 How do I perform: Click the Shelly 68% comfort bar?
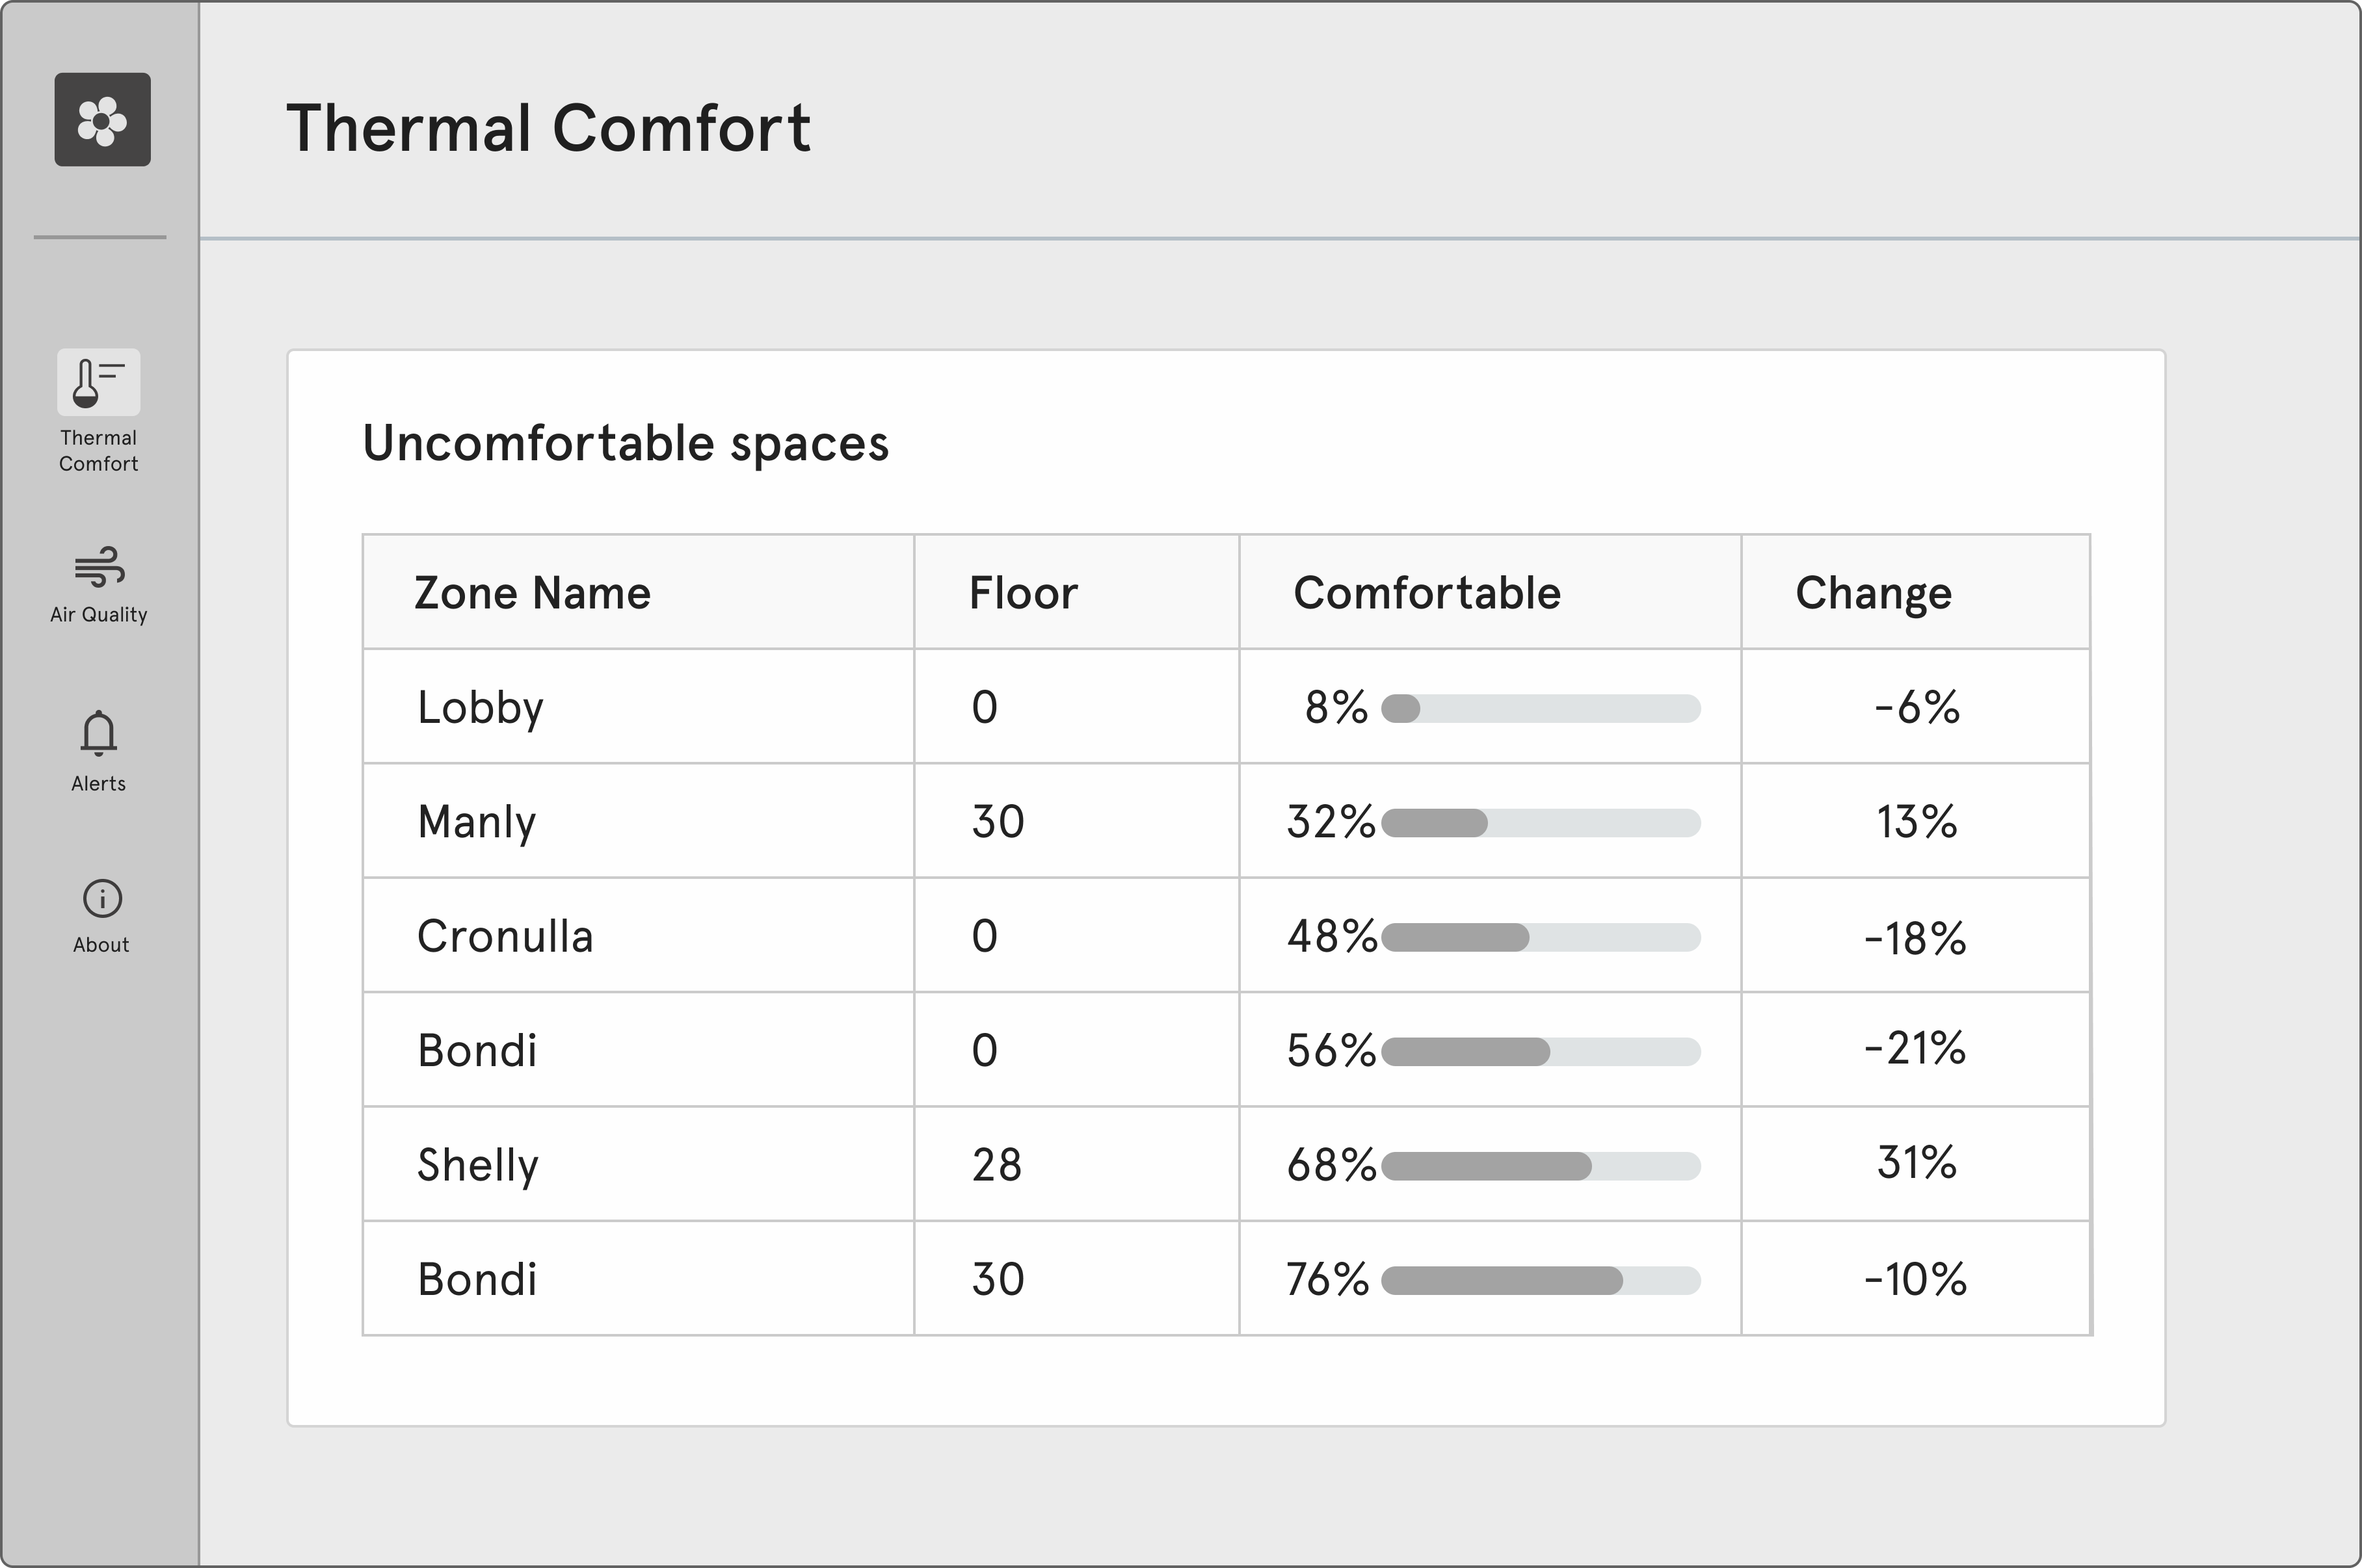1541,1166
